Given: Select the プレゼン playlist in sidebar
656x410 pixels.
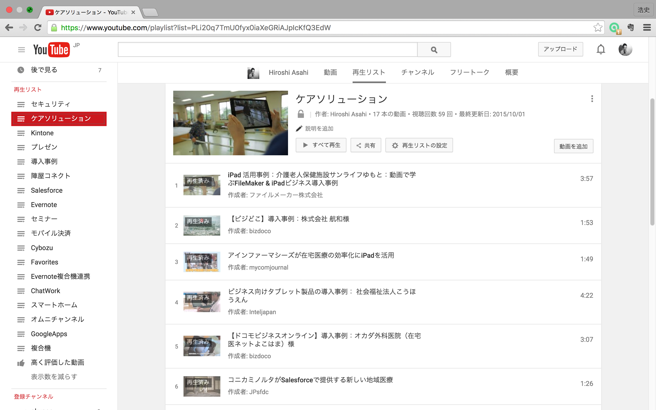Looking at the screenshot, I should coord(59,147).
